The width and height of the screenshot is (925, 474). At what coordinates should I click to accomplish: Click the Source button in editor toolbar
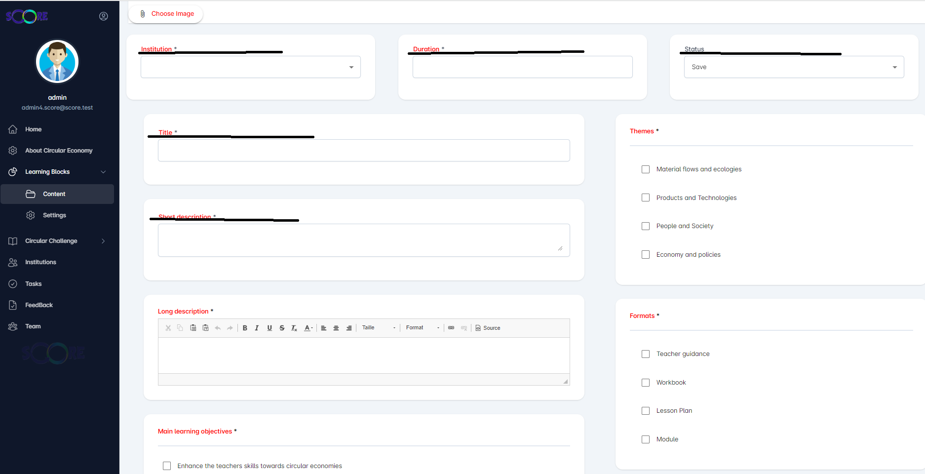point(488,328)
